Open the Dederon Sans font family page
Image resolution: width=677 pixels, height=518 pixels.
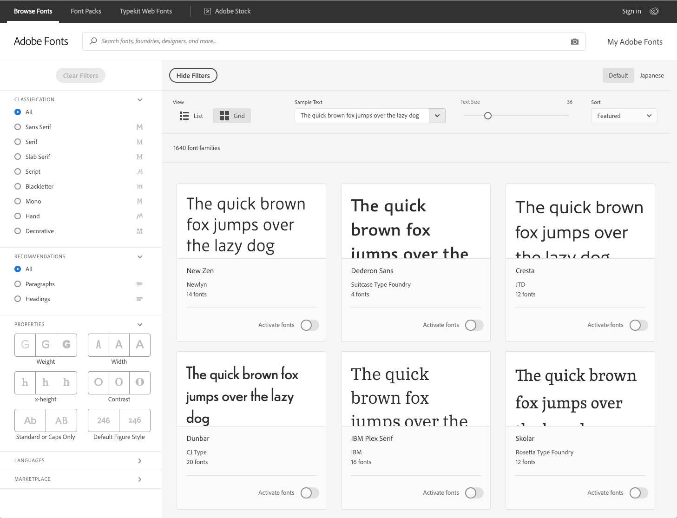(372, 270)
